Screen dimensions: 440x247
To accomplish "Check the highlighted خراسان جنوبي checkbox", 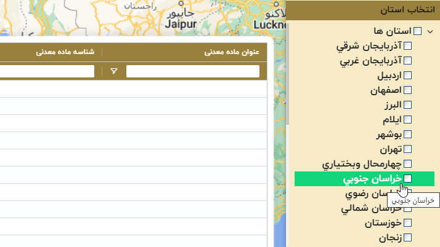I will 407,178.
